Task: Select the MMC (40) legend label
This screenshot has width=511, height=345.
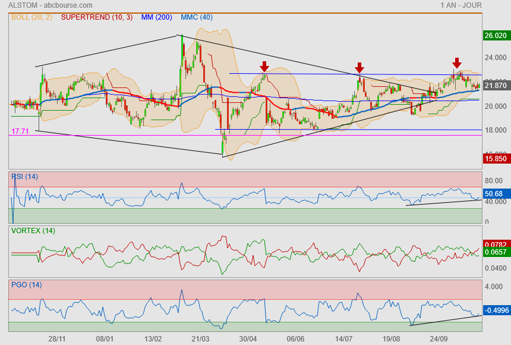Action: coord(197,17)
